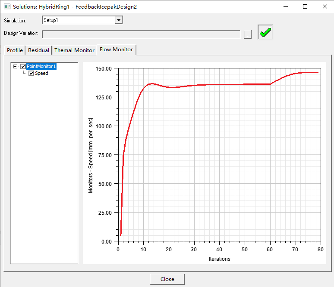Click the Iterations axis label
334x287 pixels.
coord(219,259)
